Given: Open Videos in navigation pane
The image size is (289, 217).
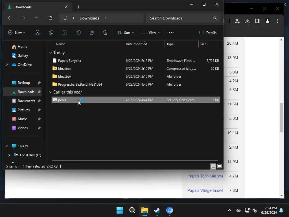Looking at the screenshot, I should 22,128.
